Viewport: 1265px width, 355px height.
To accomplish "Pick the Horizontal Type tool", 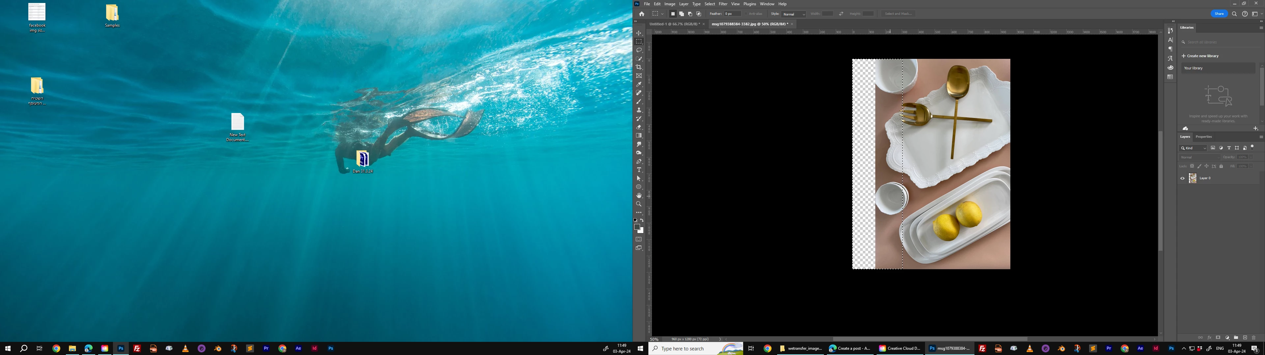I will tap(639, 170).
